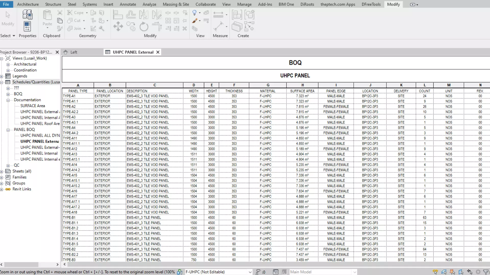Click column header C in schedule

point(154,85)
